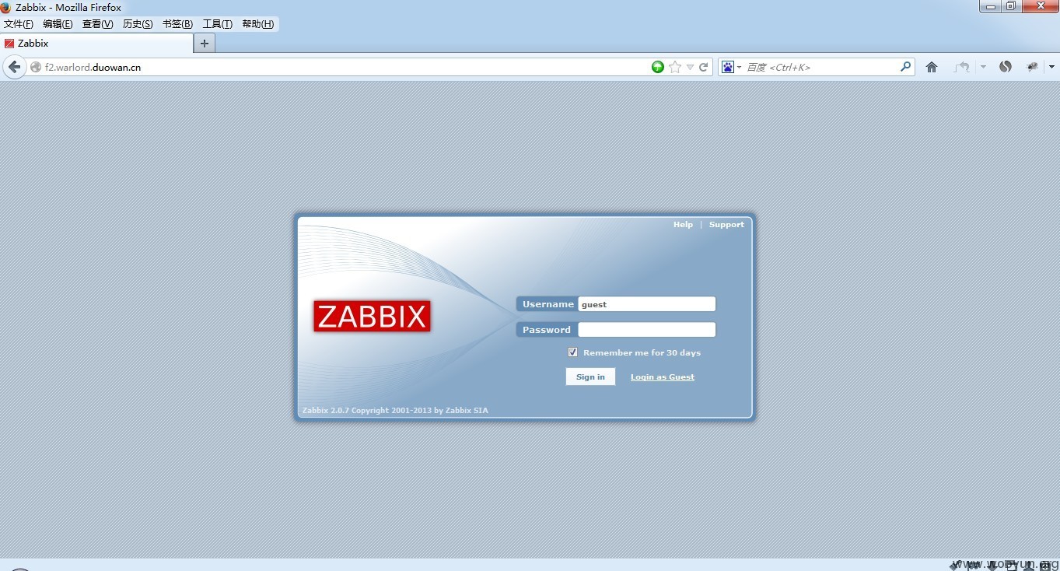Minimize the Firefox window

click(x=991, y=6)
